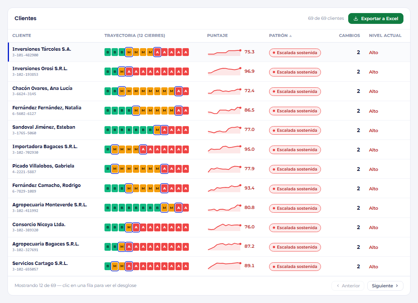Click the TRAYECTORIA (12 CIERRES) header
418x303 pixels.
pyautogui.click(x=135, y=35)
